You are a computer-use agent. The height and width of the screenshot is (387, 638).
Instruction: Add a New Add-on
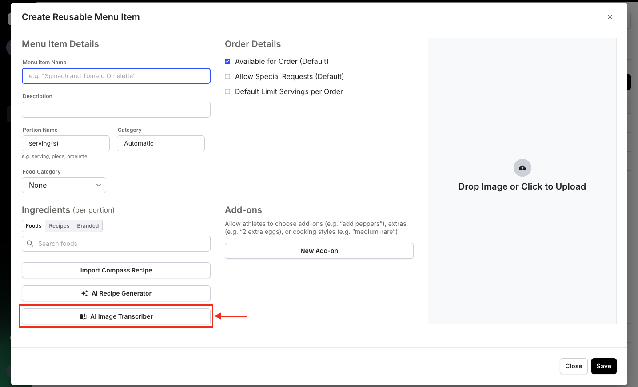click(x=319, y=251)
